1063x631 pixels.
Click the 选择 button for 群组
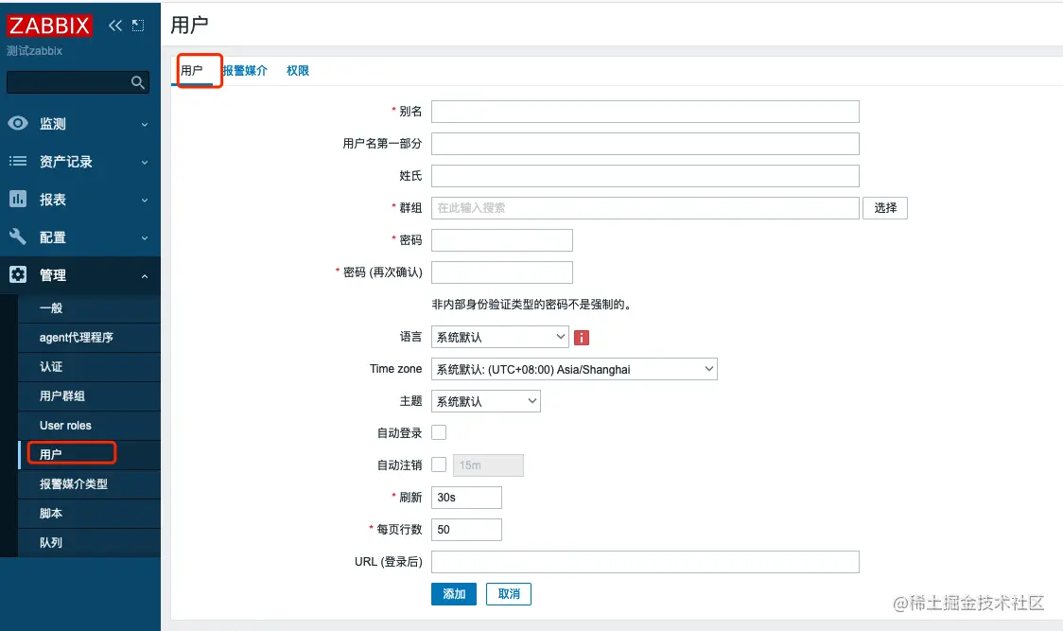click(x=884, y=207)
